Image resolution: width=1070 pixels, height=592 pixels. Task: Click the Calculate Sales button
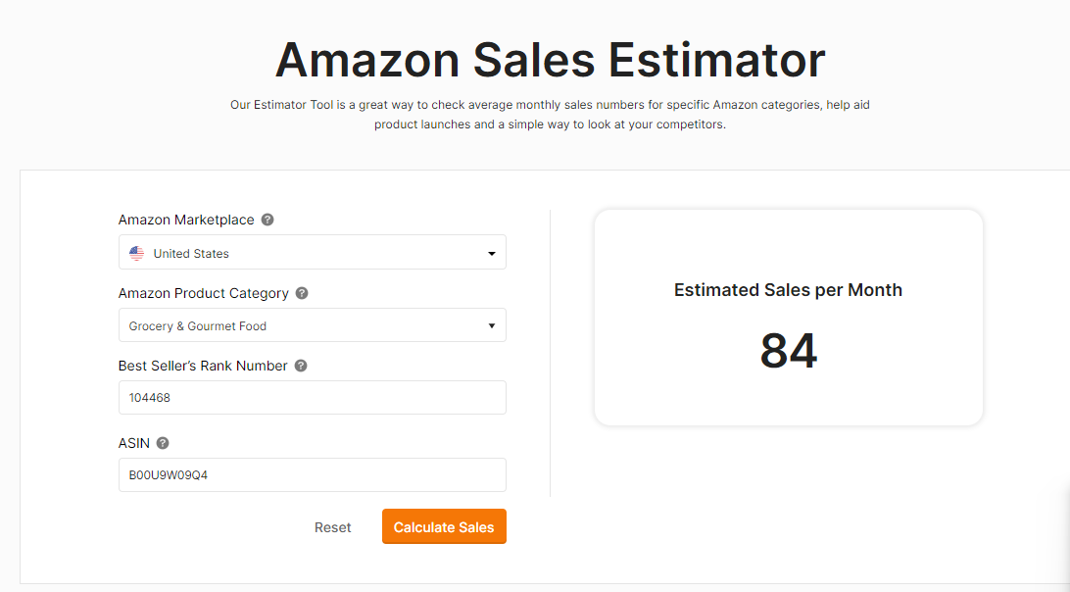point(444,526)
